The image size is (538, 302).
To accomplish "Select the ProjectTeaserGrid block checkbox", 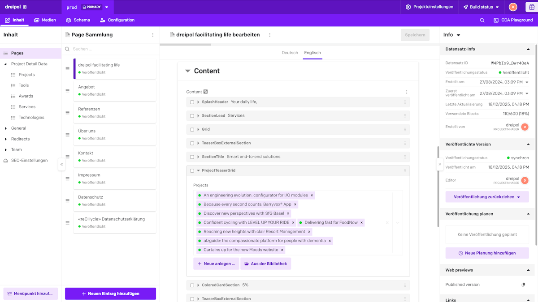I will pyautogui.click(x=192, y=170).
